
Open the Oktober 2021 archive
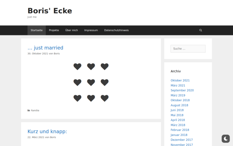(180, 81)
